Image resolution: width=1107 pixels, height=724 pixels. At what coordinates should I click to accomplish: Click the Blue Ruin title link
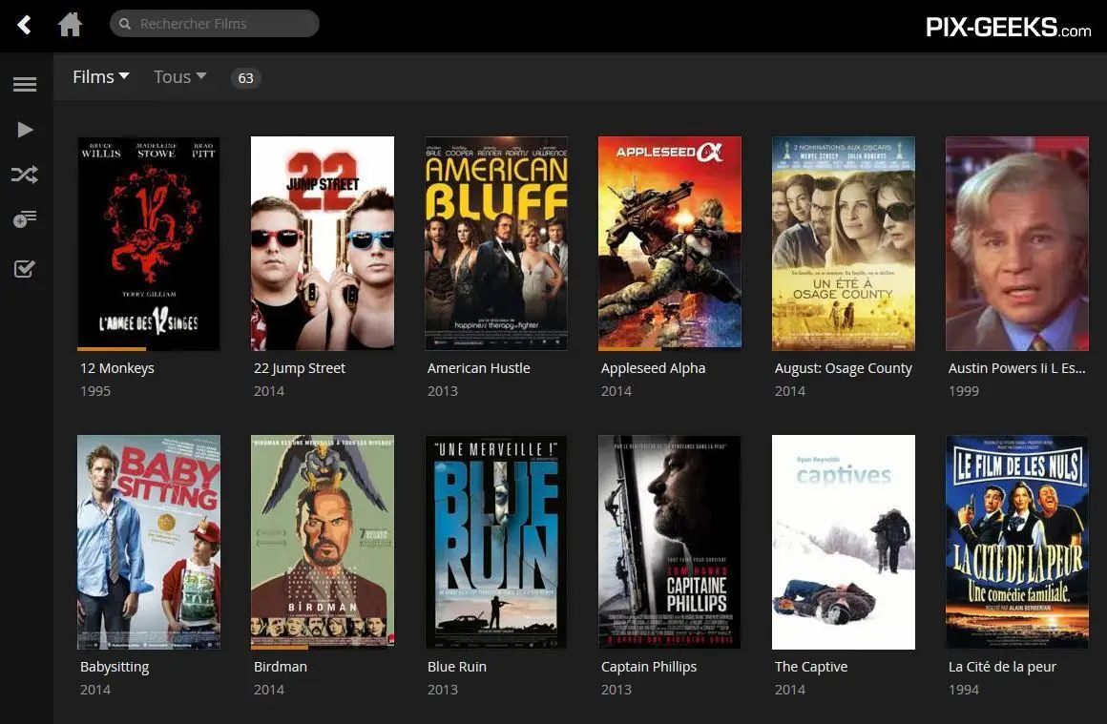click(457, 667)
